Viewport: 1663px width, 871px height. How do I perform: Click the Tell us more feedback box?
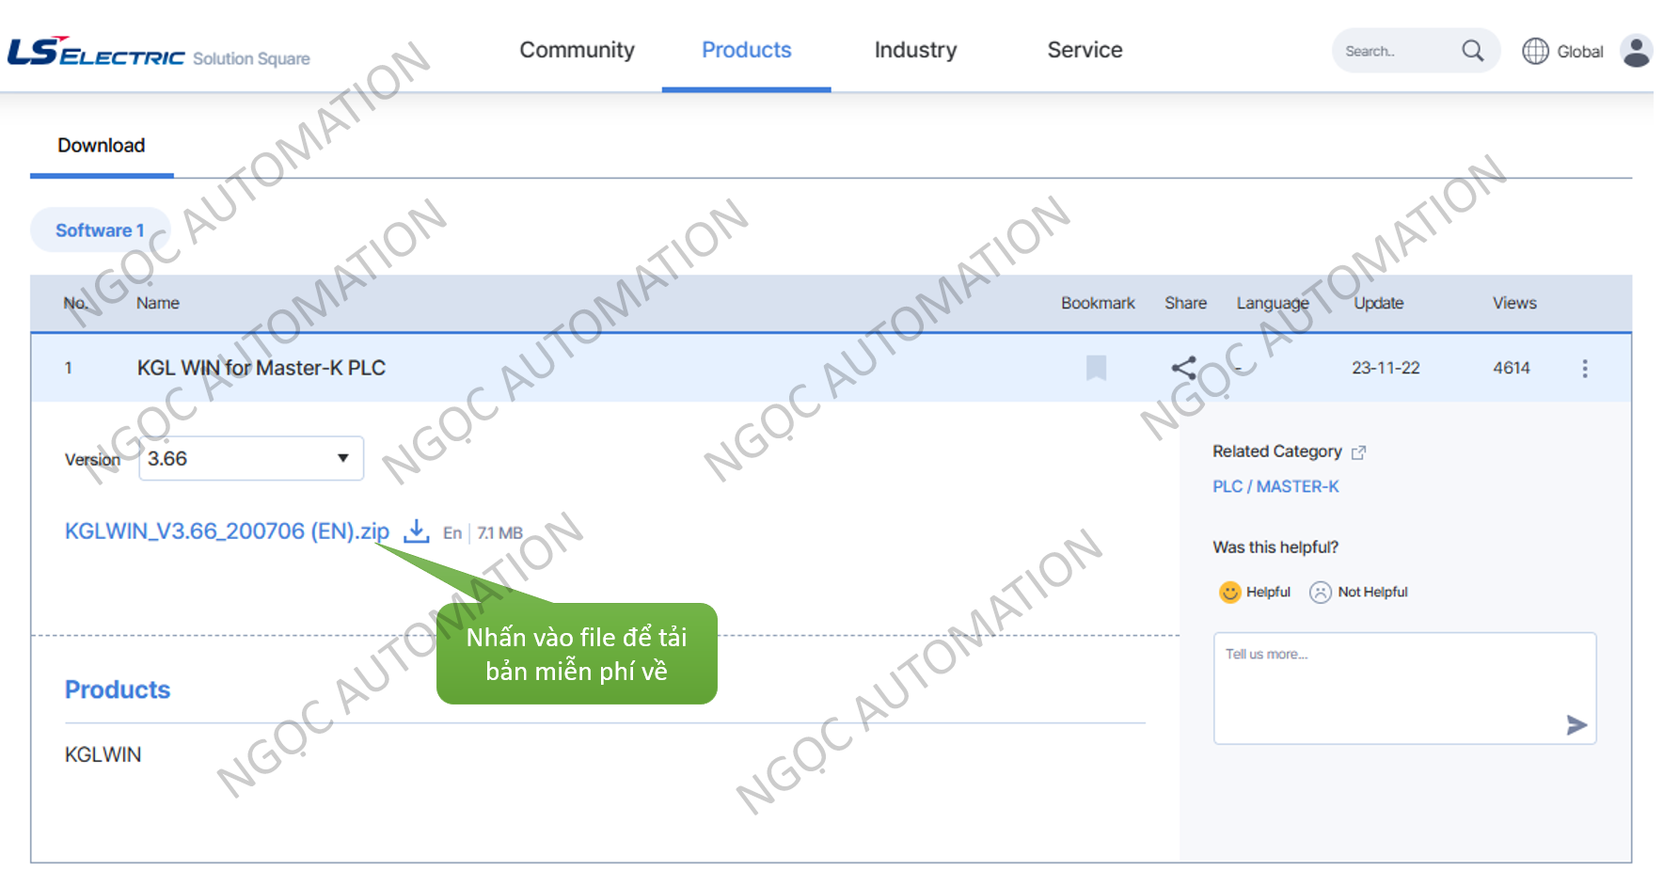[1404, 689]
